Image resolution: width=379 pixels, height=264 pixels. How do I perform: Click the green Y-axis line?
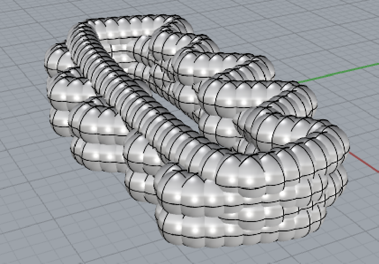339,73
